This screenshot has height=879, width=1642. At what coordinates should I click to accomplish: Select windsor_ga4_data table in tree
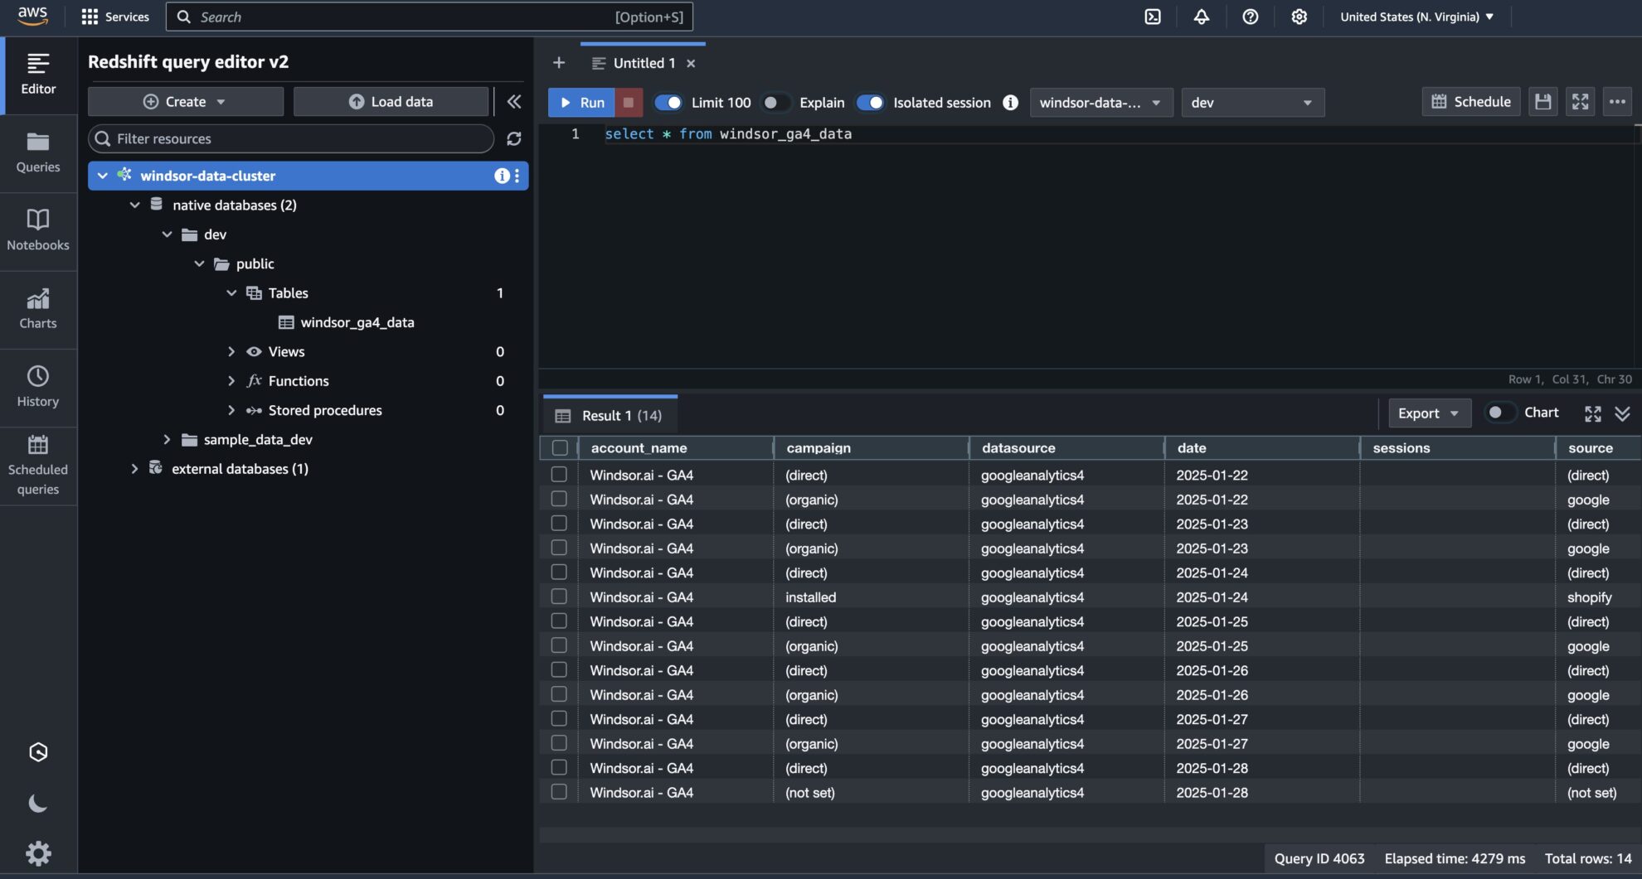pyautogui.click(x=357, y=322)
